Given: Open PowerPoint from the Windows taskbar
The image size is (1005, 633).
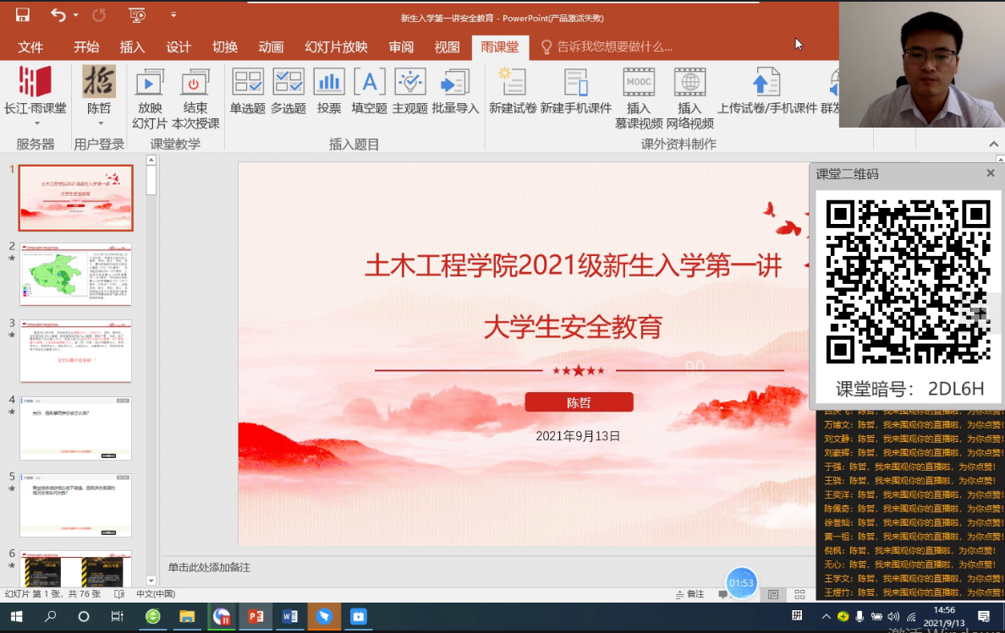Looking at the screenshot, I should click(255, 617).
